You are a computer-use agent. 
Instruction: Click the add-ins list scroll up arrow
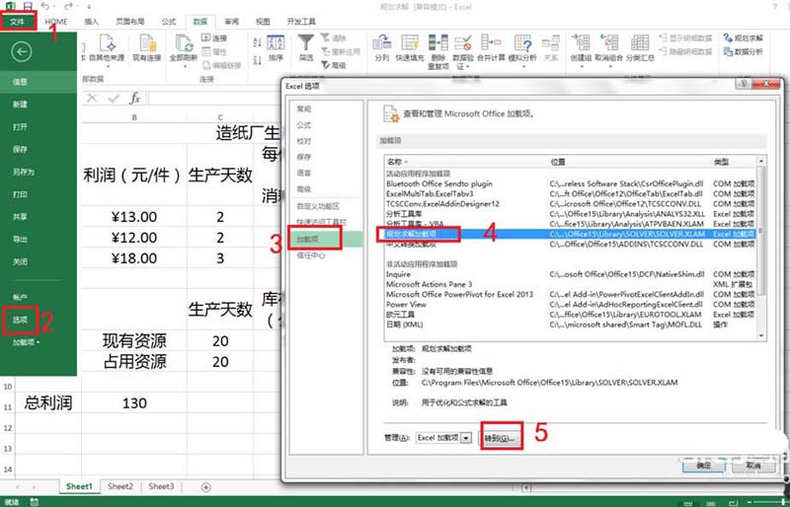click(x=760, y=161)
